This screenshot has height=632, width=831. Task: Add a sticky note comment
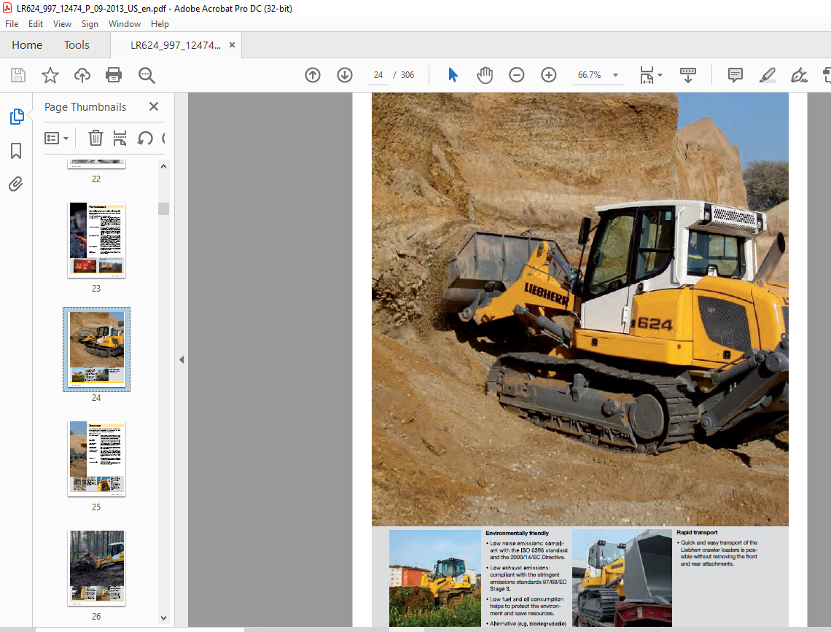(x=735, y=75)
